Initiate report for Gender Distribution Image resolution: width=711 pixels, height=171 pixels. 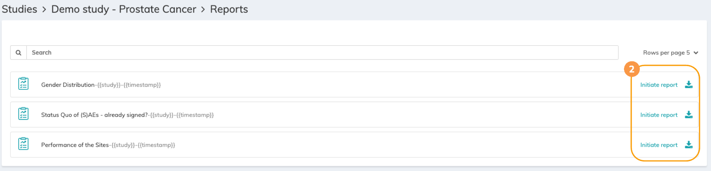pyautogui.click(x=659, y=85)
